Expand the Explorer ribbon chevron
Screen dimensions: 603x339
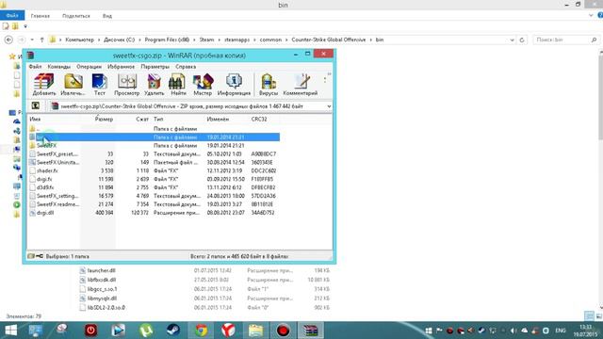point(591,15)
